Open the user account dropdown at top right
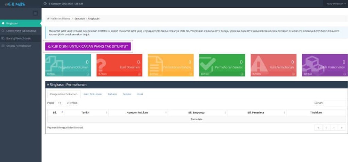Screen dimensions: 348x162 tap(336, 4)
